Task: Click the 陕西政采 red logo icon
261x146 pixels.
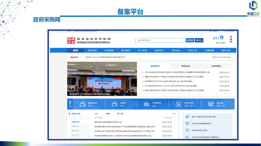Action: coord(71,41)
